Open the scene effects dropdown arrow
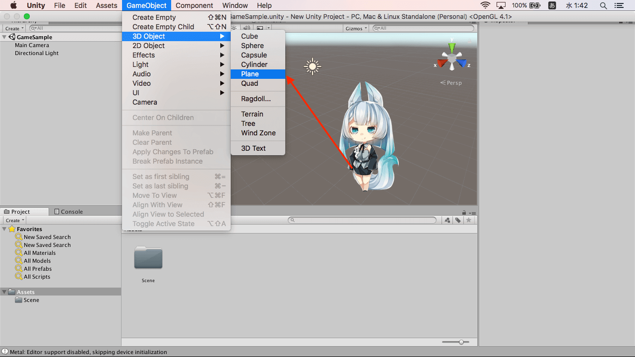The height and width of the screenshot is (357, 635). (x=267, y=28)
